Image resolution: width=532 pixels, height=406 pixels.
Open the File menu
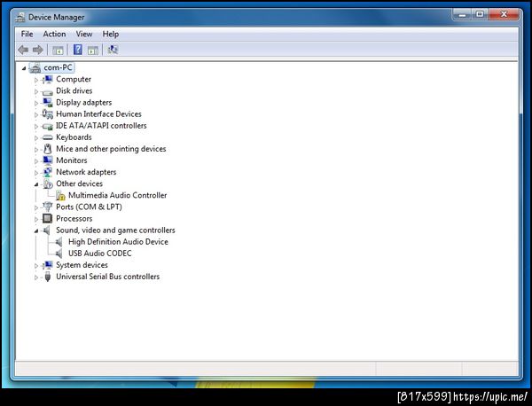pyautogui.click(x=27, y=34)
